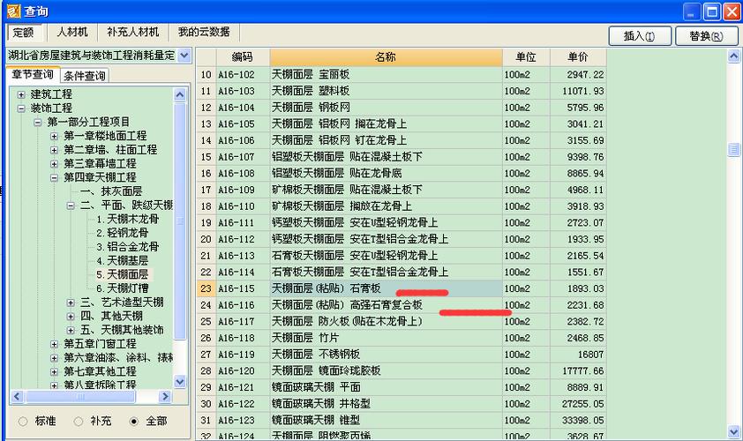743x441 pixels.
Task: Open the 我的云数据 tab
Action: click(203, 33)
